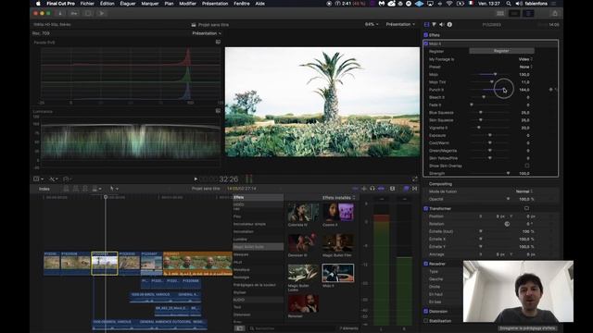Toggle the Distorsion checkbox
593x333 pixels.
tap(426, 311)
